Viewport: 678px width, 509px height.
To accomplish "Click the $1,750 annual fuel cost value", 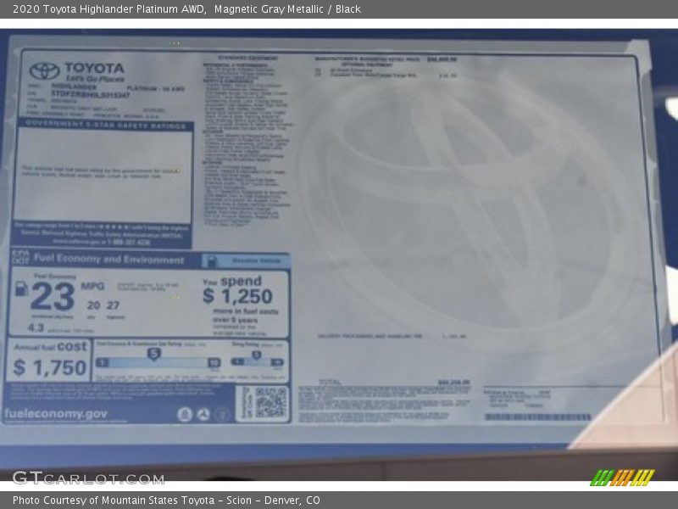I will pyautogui.click(x=50, y=368).
